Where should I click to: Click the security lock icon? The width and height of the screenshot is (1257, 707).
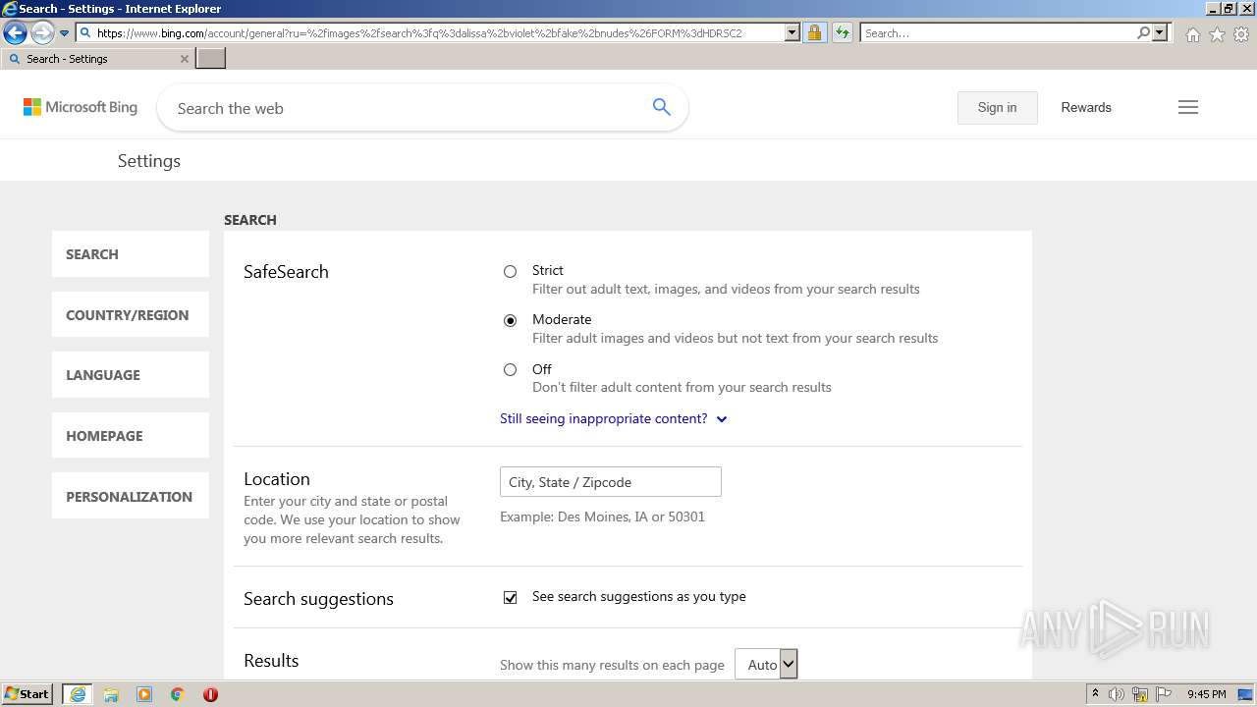pos(814,32)
